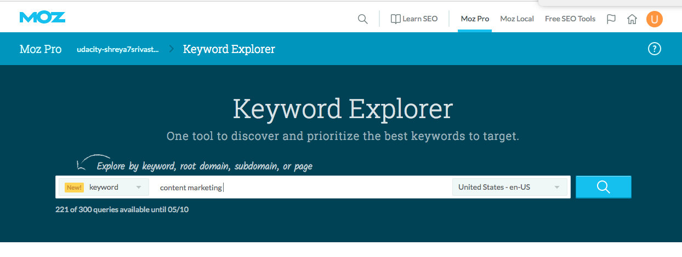682x257 pixels.
Task: Click the 'Explore by keyword, root domain' hint
Action: tap(204, 166)
